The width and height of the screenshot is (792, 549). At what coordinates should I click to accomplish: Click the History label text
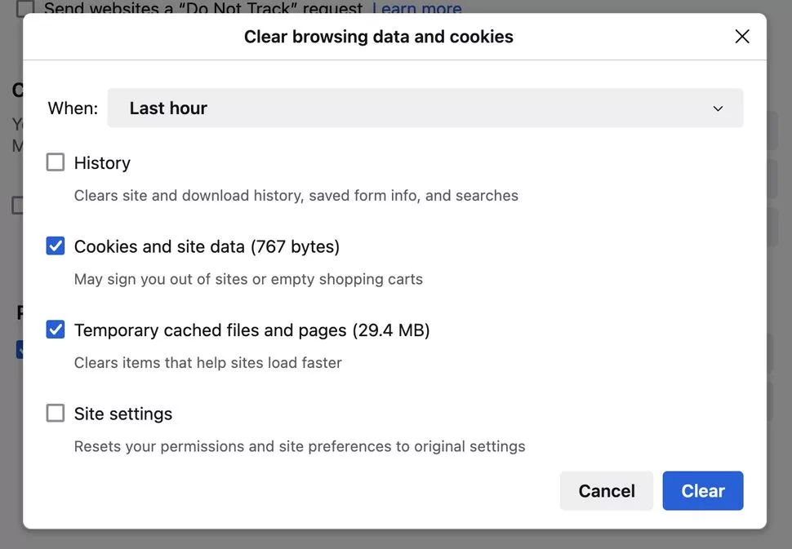(102, 163)
